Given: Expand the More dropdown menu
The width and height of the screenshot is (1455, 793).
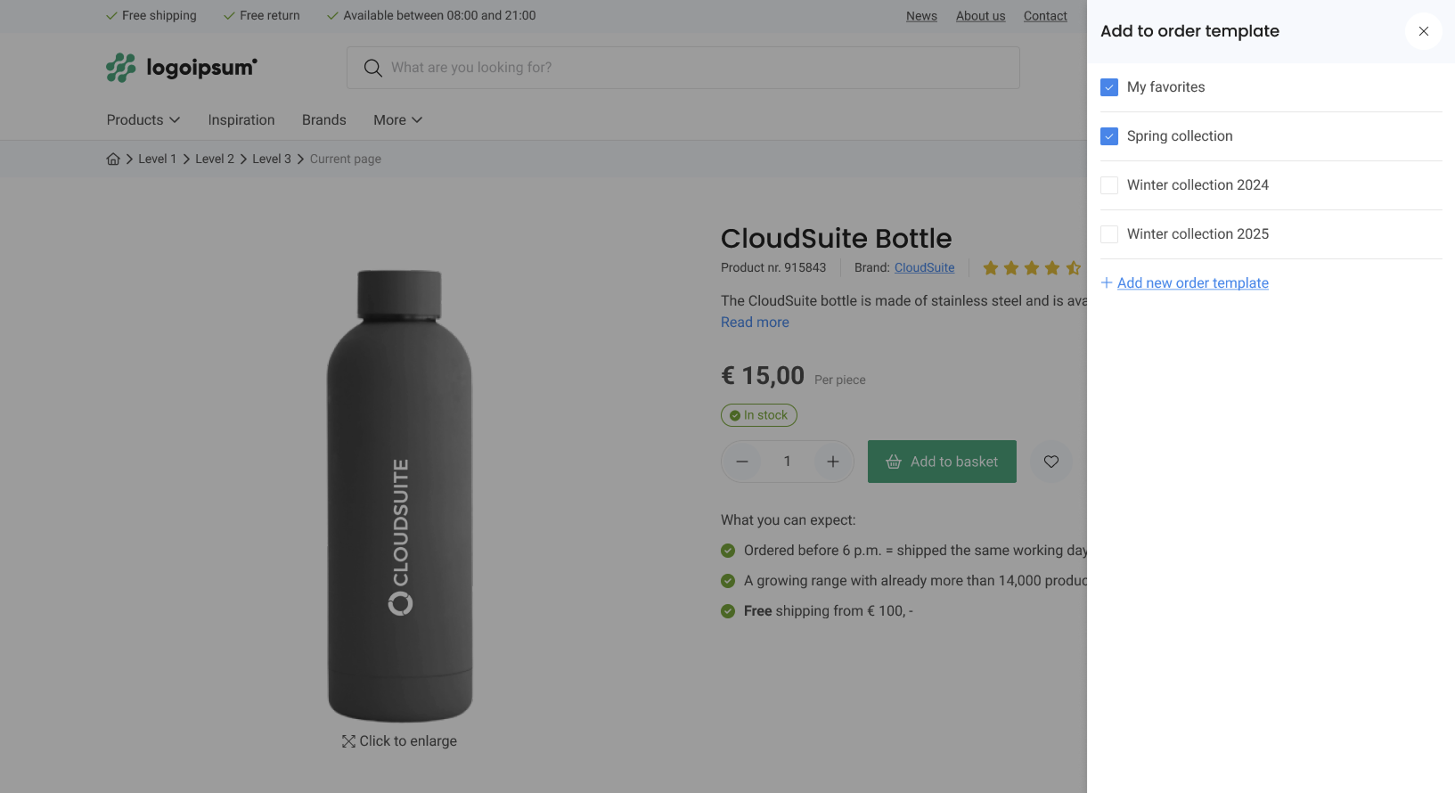Looking at the screenshot, I should point(397,119).
